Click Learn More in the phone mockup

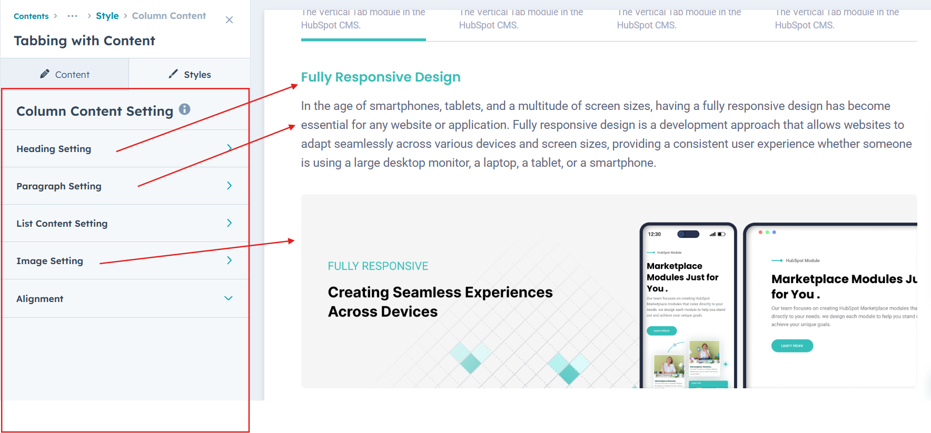(x=661, y=331)
